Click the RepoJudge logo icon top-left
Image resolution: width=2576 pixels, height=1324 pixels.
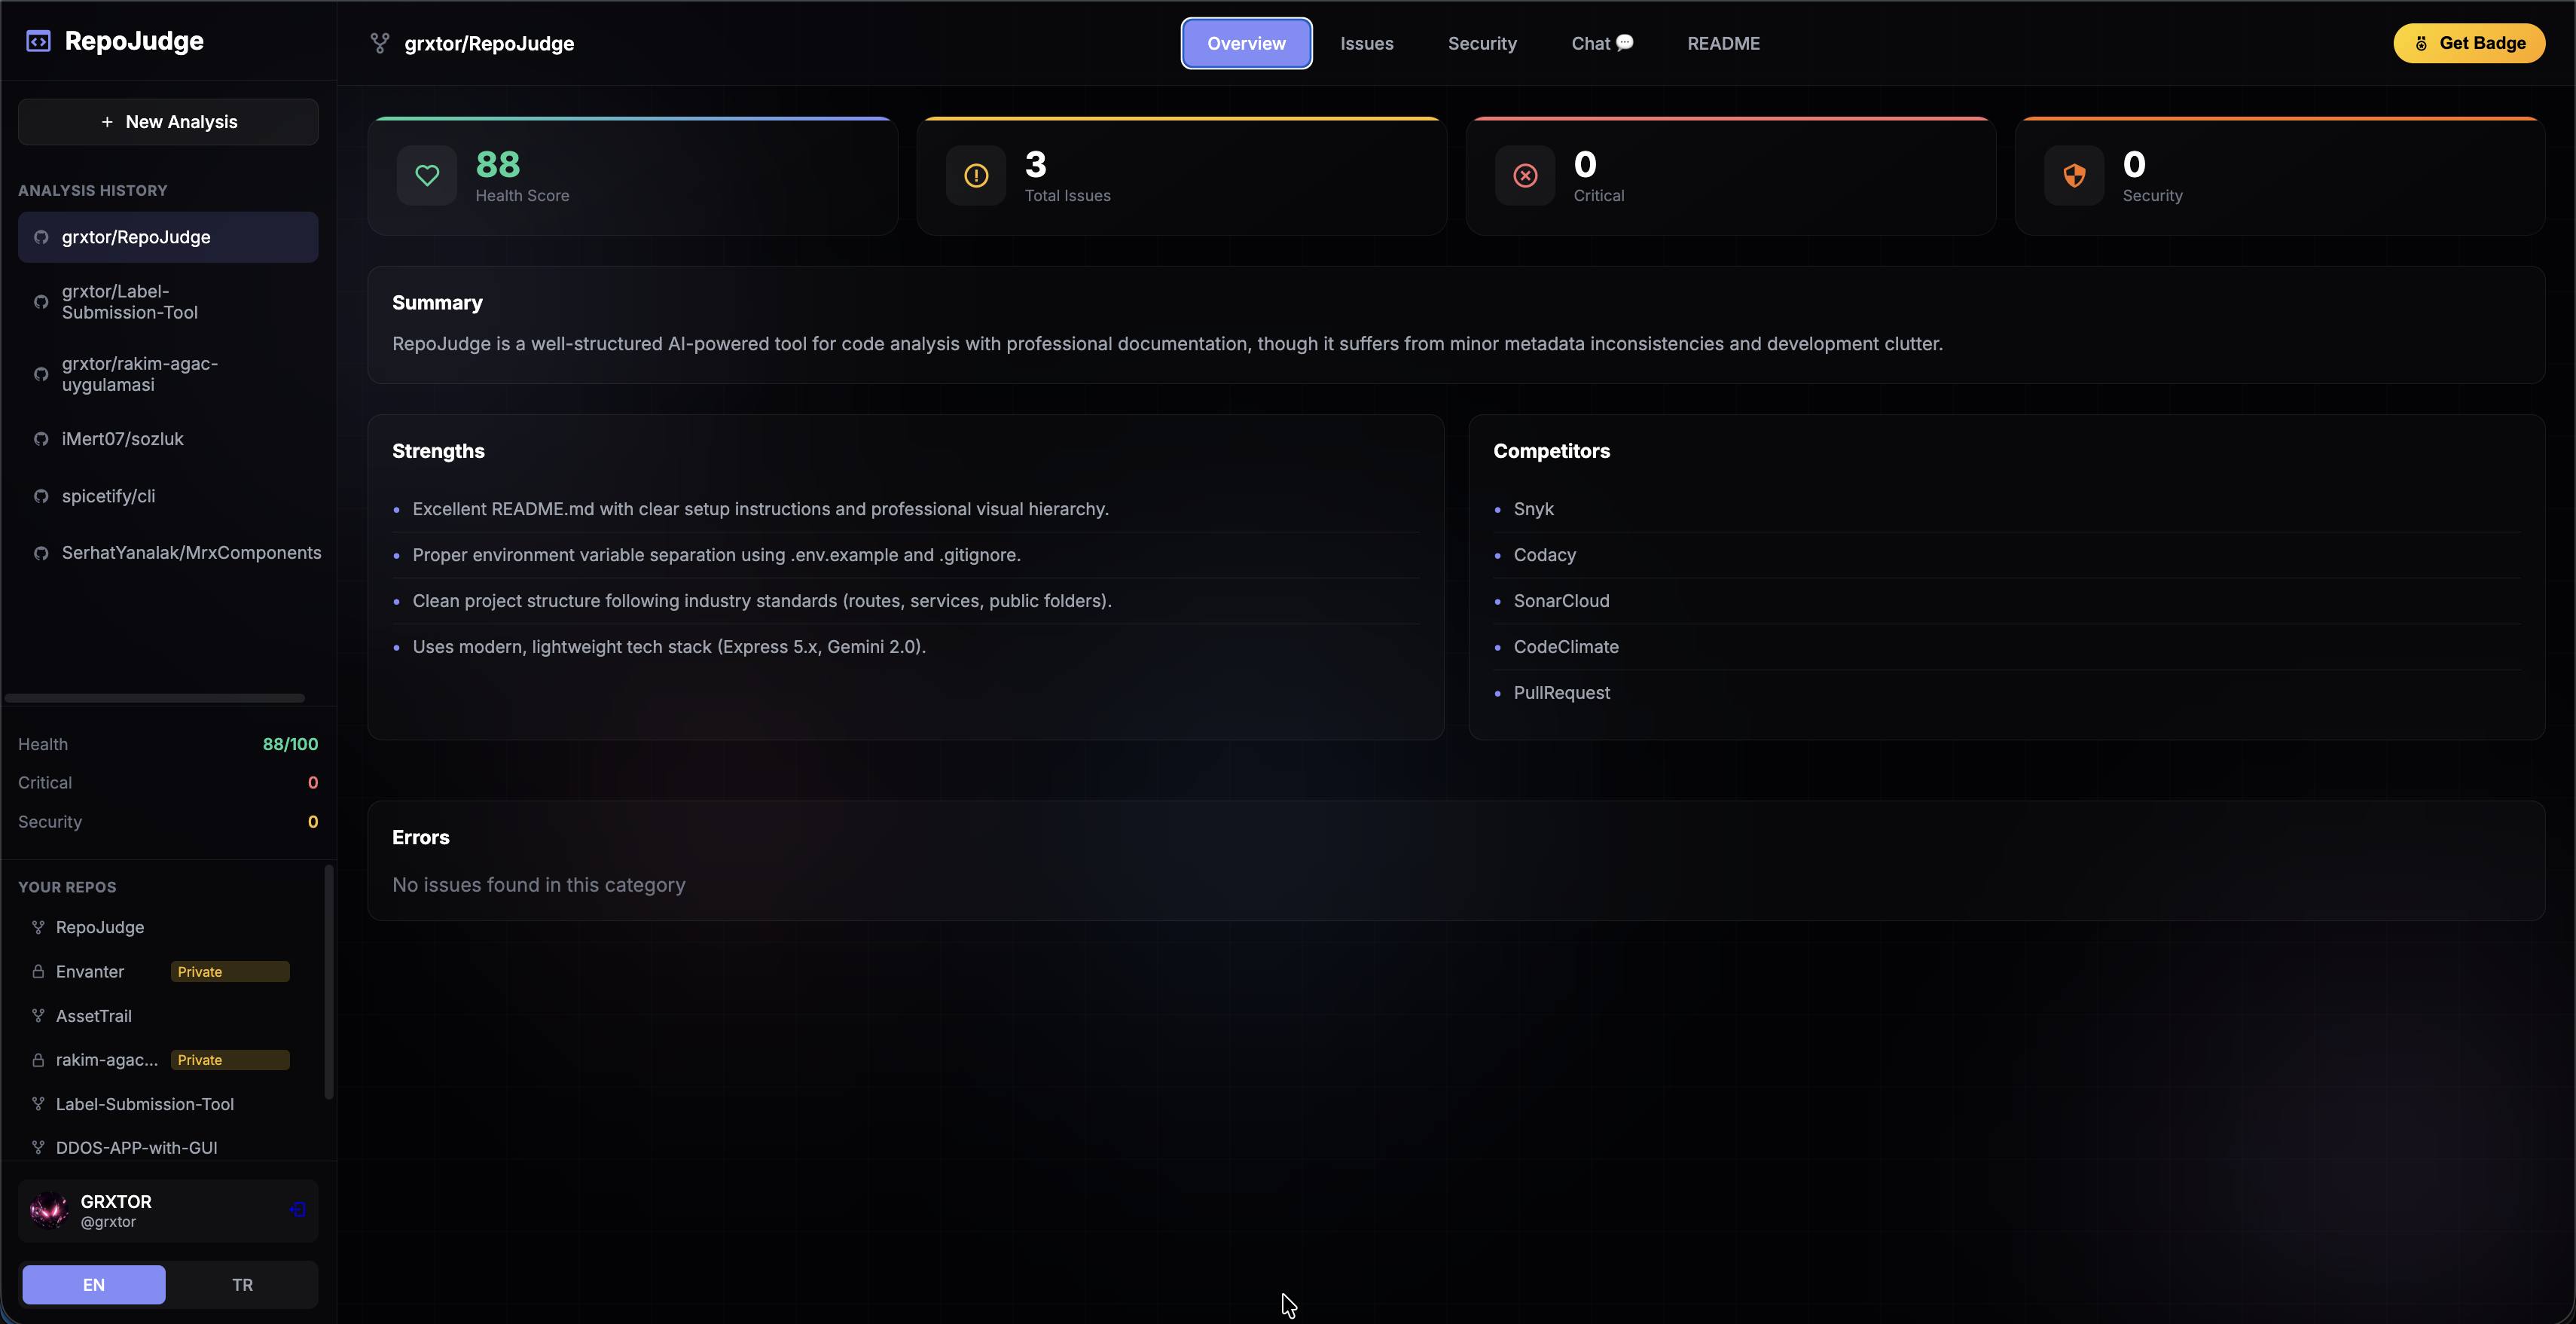38,40
